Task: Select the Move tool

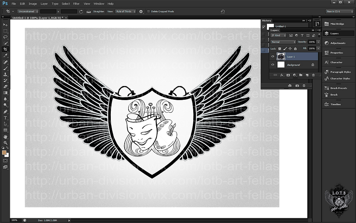Action: point(5,25)
